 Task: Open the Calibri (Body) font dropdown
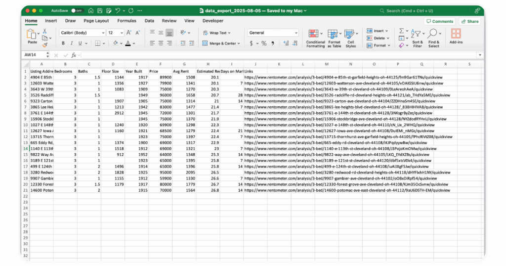(83, 33)
